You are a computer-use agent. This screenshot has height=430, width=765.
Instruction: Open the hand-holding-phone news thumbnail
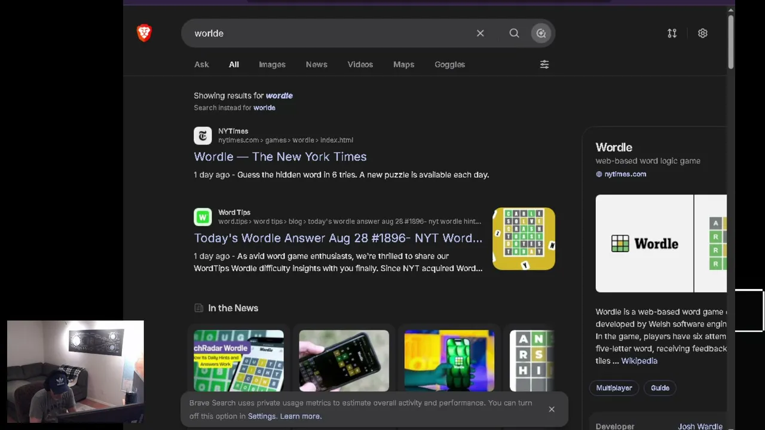pyautogui.click(x=344, y=361)
